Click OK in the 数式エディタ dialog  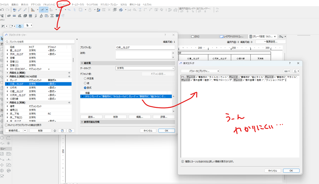tap(291, 171)
